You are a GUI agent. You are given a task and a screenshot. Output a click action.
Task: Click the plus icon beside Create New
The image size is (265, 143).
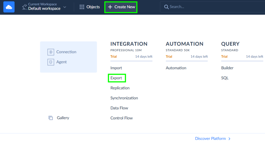pyautogui.click(x=110, y=7)
